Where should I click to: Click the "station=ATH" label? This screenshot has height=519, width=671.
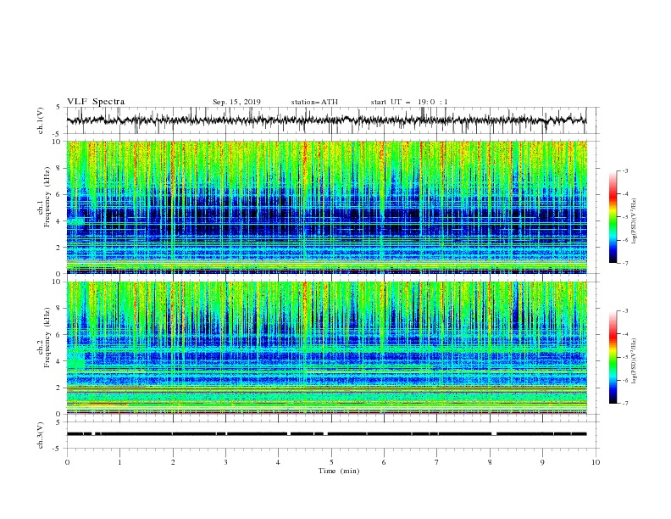pyautogui.click(x=314, y=102)
